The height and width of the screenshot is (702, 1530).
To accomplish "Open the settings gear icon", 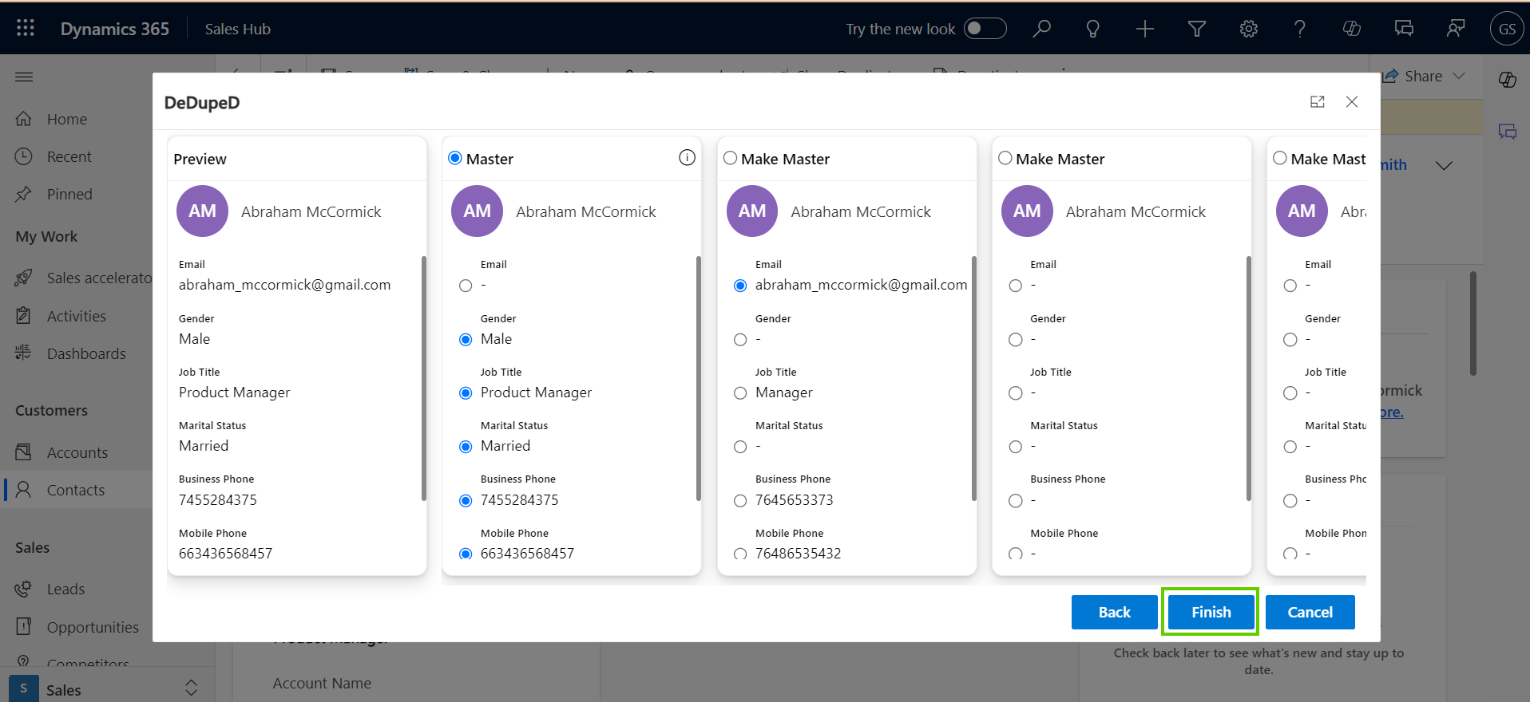I will [x=1248, y=29].
